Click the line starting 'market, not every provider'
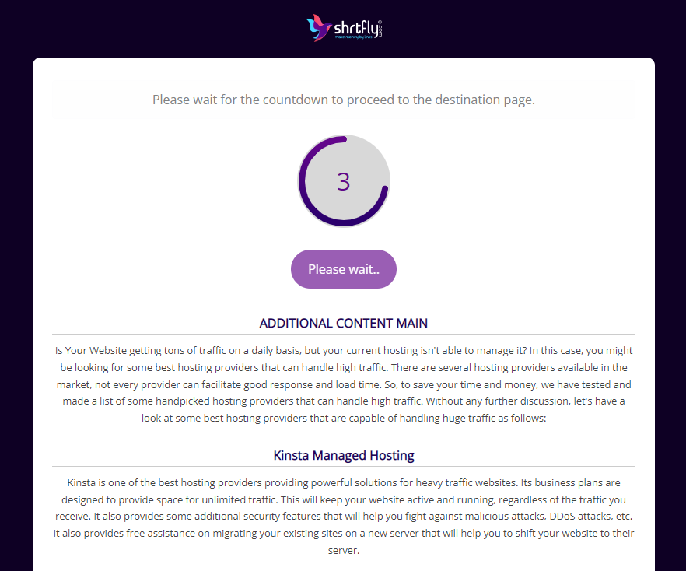The image size is (686, 571). [x=344, y=384]
